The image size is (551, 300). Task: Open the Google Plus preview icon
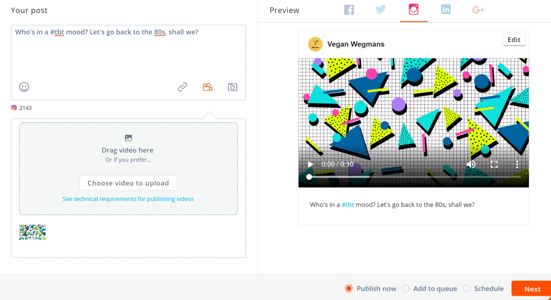coord(478,10)
